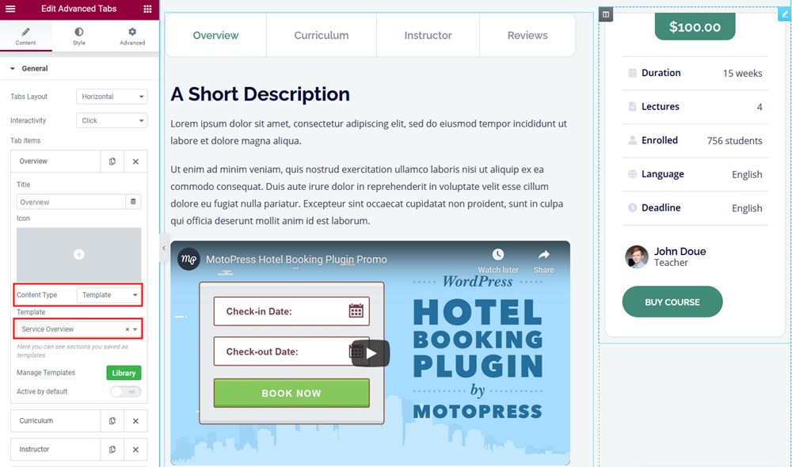Image resolution: width=792 pixels, height=467 pixels.
Task: Select the Curriculum preview tab
Action: (322, 36)
